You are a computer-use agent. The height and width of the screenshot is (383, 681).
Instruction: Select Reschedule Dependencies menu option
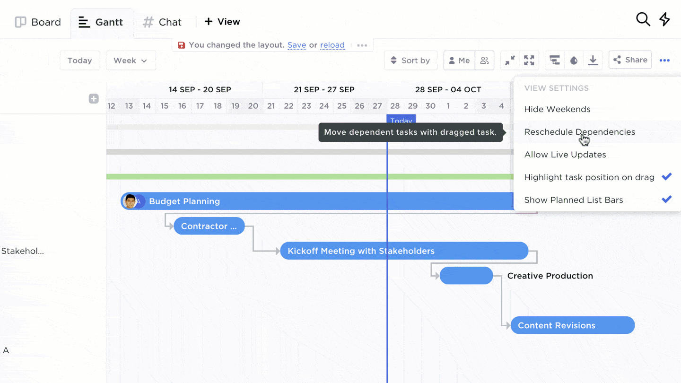[579, 132]
